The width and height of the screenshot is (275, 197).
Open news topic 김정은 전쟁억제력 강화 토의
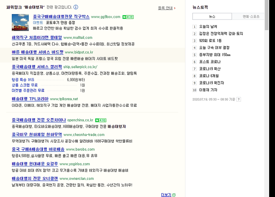click(221, 33)
